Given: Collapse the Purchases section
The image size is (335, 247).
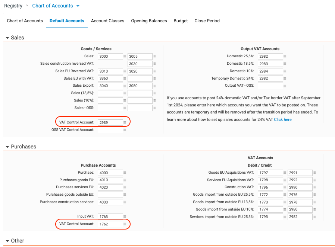Looking at the screenshot, I should pyautogui.click(x=7, y=147).
